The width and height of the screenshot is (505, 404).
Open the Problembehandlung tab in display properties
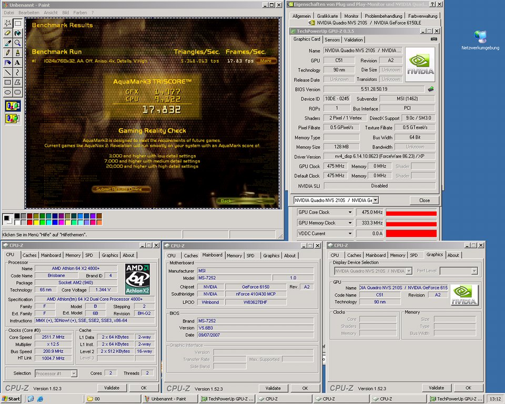pos(383,16)
